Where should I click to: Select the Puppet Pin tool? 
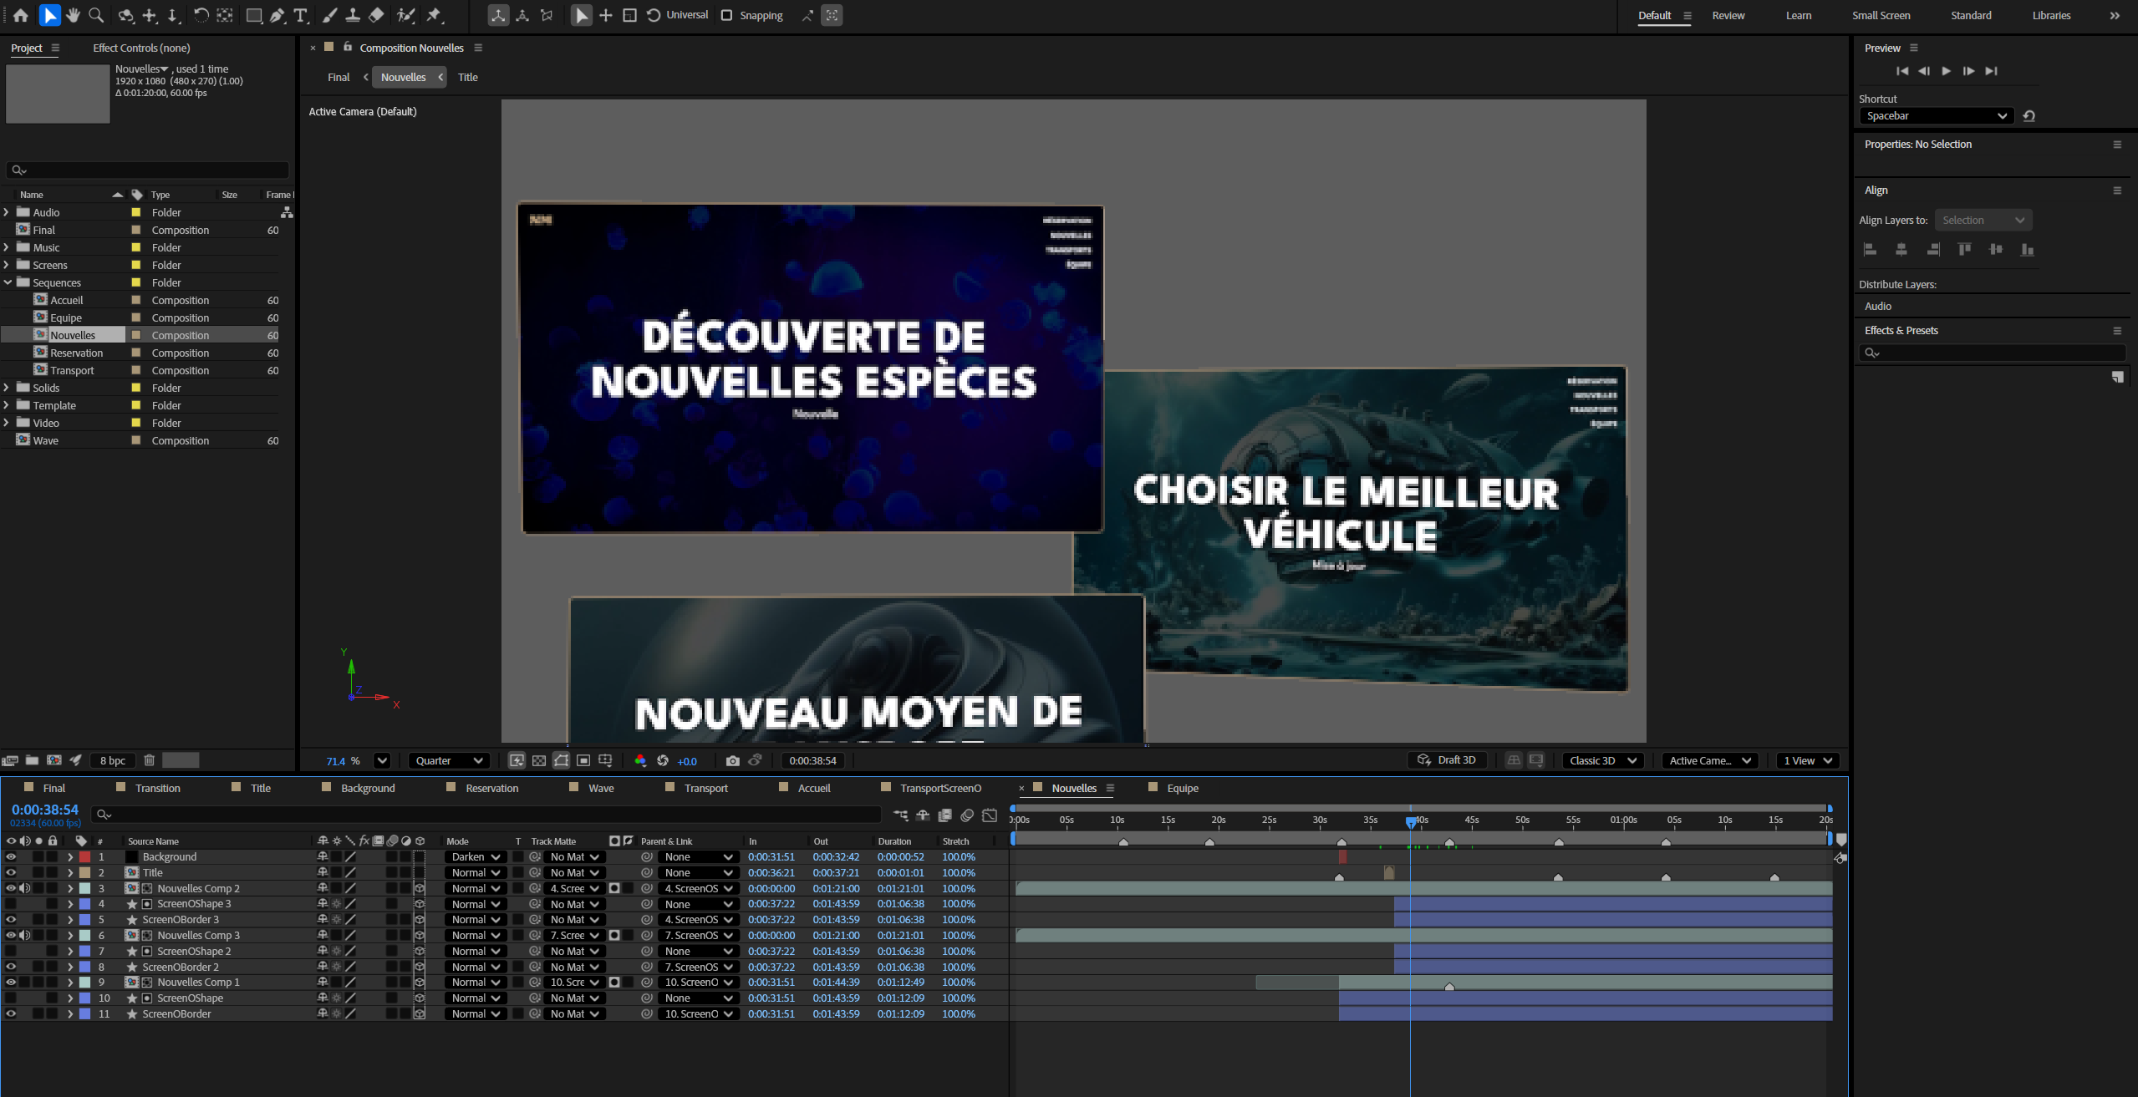pos(435,15)
